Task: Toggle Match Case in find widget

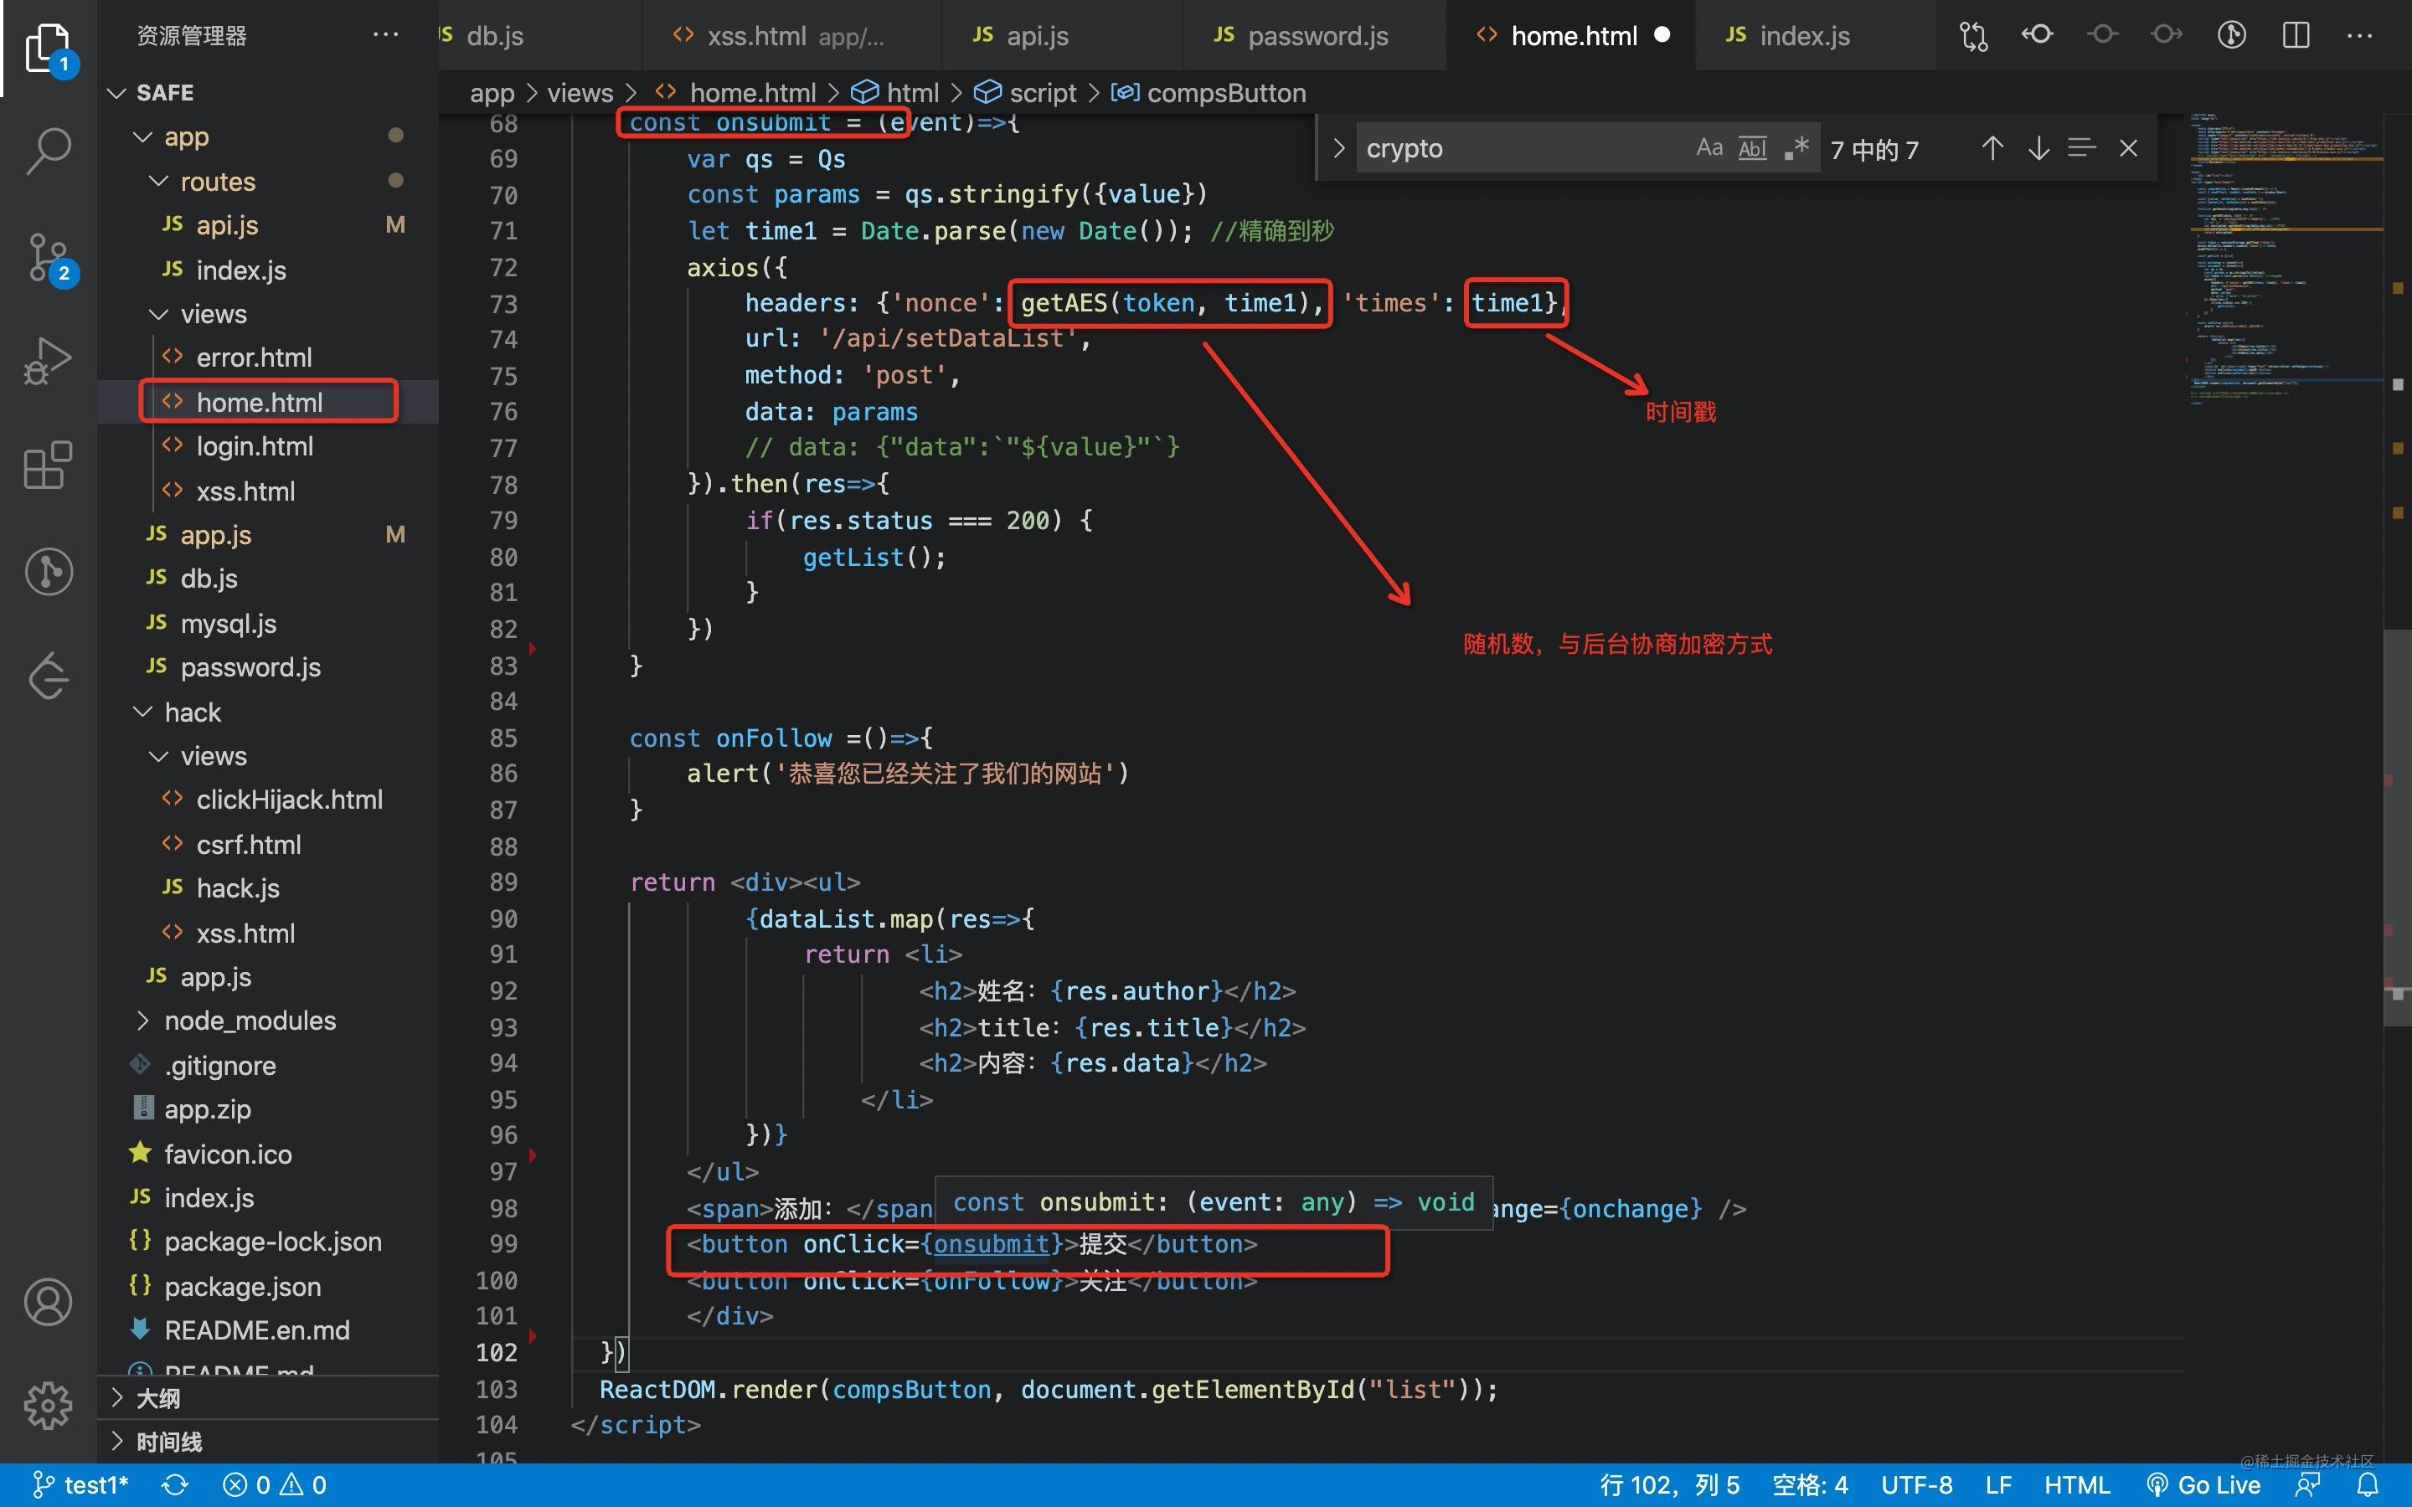Action: click(x=1709, y=148)
